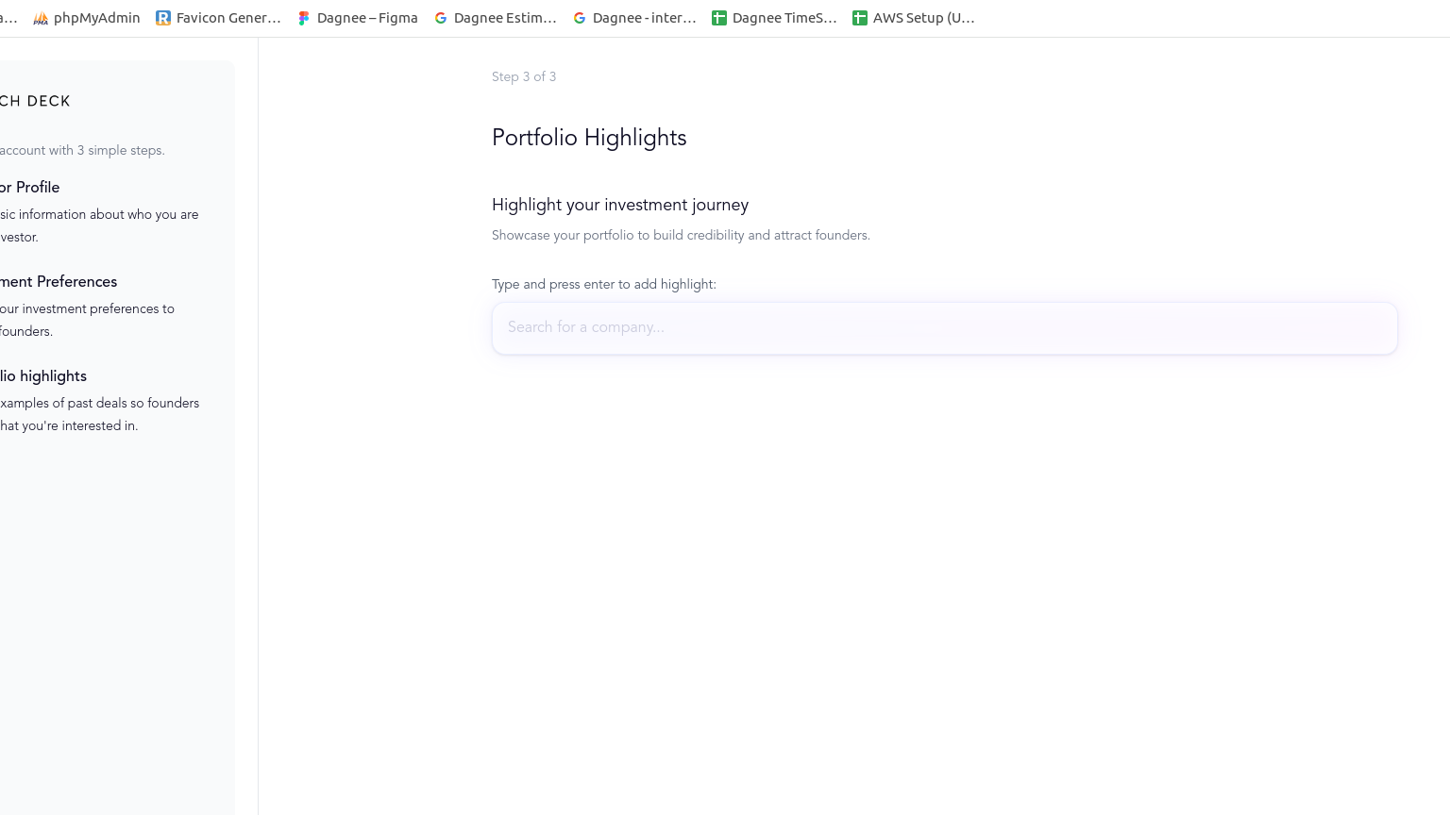Click the PITCH DECK logo text
Screen dimensions: 1450x815
point(35,101)
